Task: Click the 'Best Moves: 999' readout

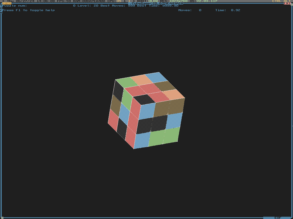Action: click(x=118, y=6)
